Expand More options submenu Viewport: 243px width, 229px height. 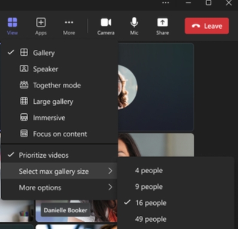pyautogui.click(x=59, y=188)
